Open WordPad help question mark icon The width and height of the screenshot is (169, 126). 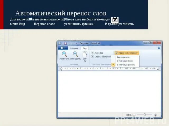point(159,48)
